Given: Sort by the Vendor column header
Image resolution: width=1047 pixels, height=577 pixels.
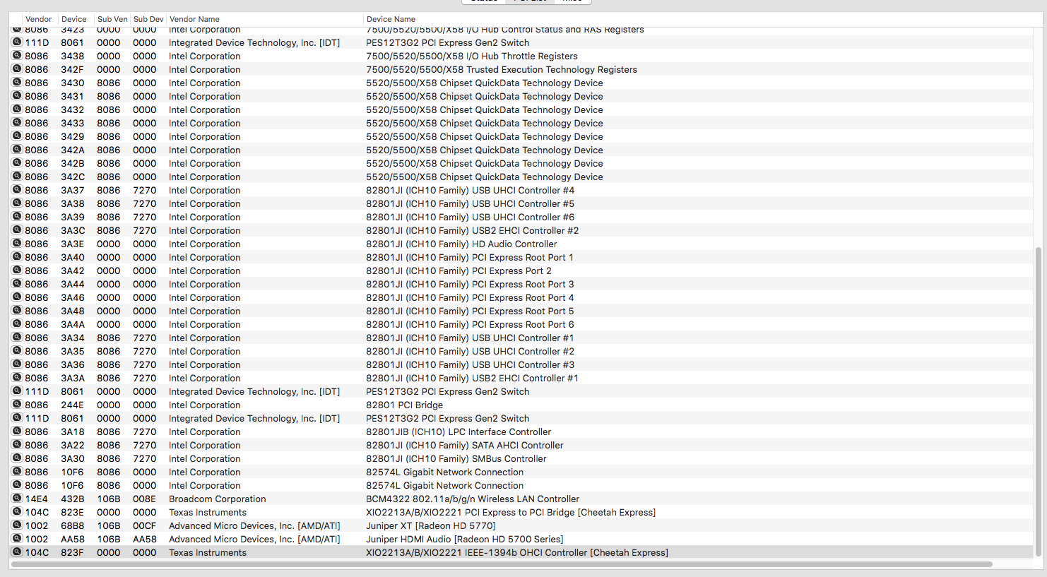Looking at the screenshot, I should click(x=39, y=19).
